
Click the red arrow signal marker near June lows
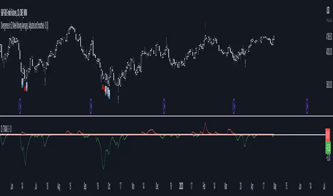click(x=25, y=89)
